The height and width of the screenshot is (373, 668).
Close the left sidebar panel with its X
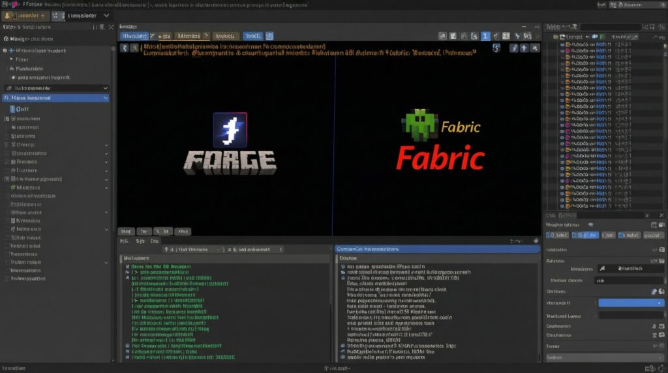(x=111, y=27)
